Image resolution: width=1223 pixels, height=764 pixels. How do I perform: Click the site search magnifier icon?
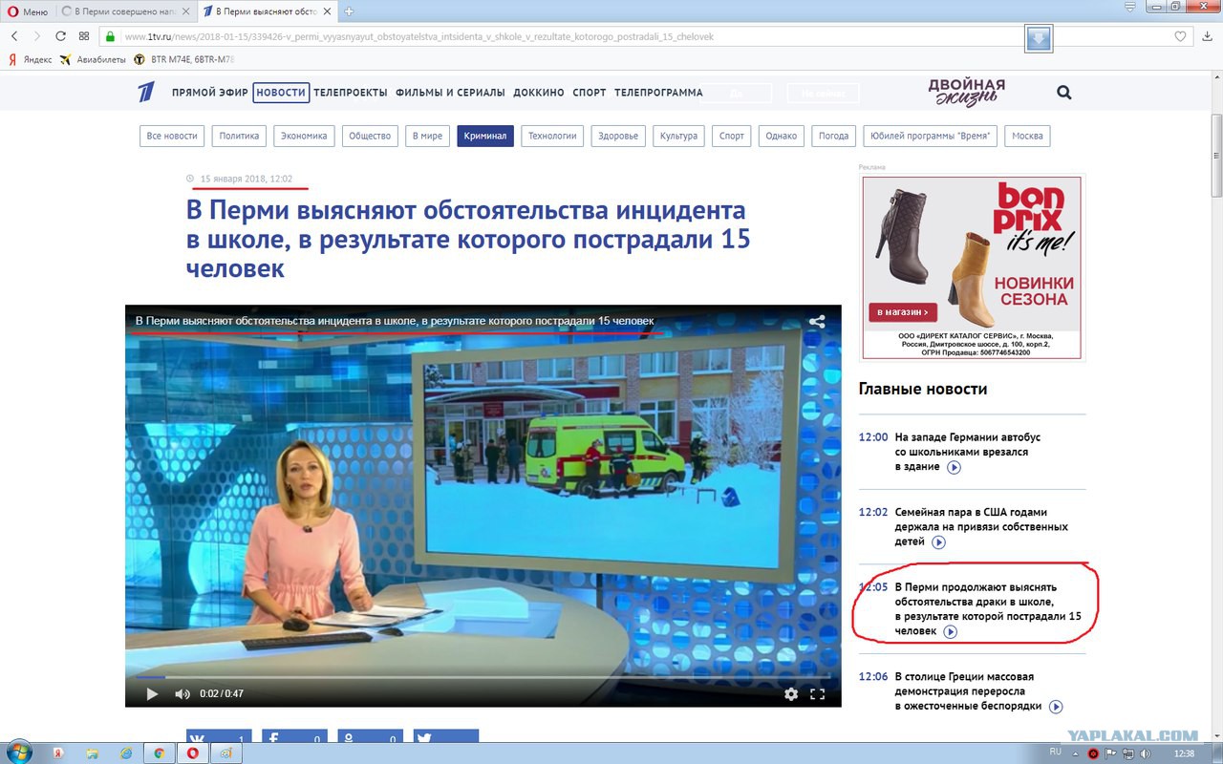tap(1063, 93)
